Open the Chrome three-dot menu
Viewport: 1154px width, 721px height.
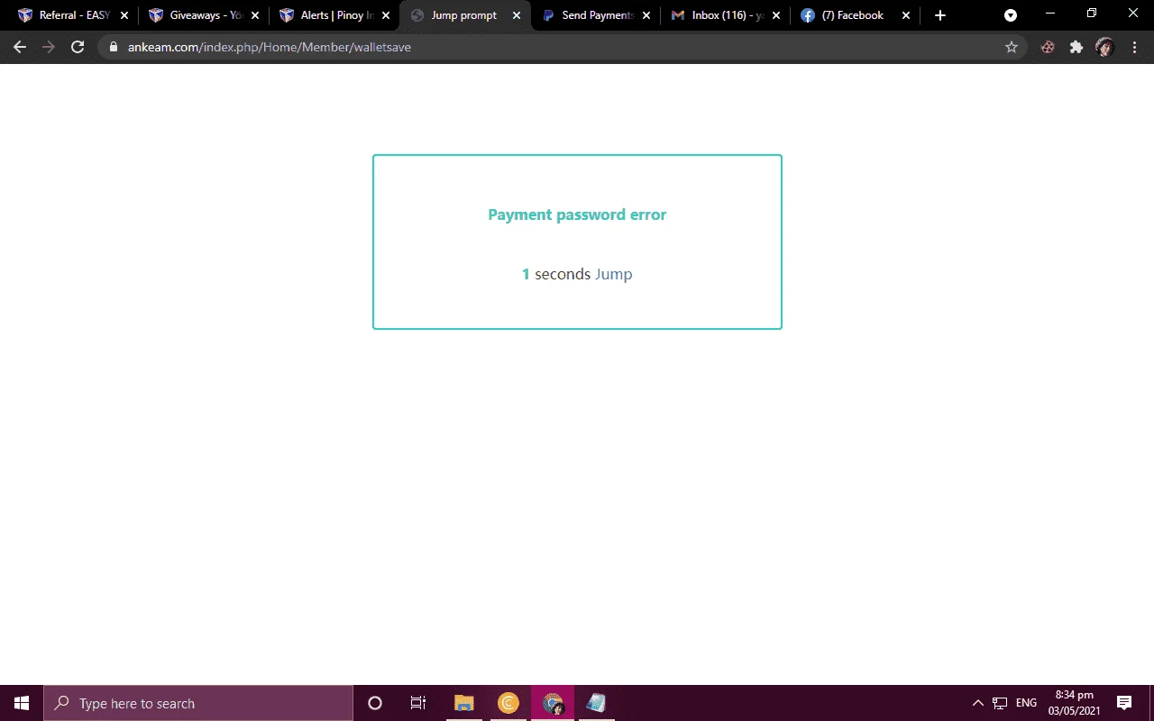1134,47
